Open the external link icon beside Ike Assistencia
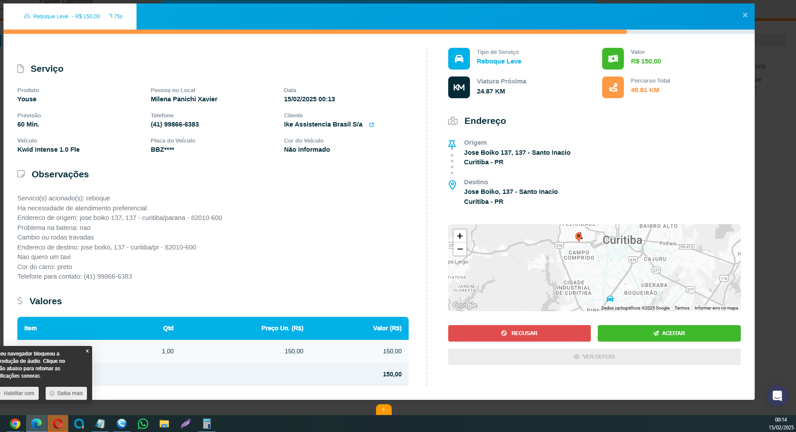796x432 pixels. click(x=372, y=125)
